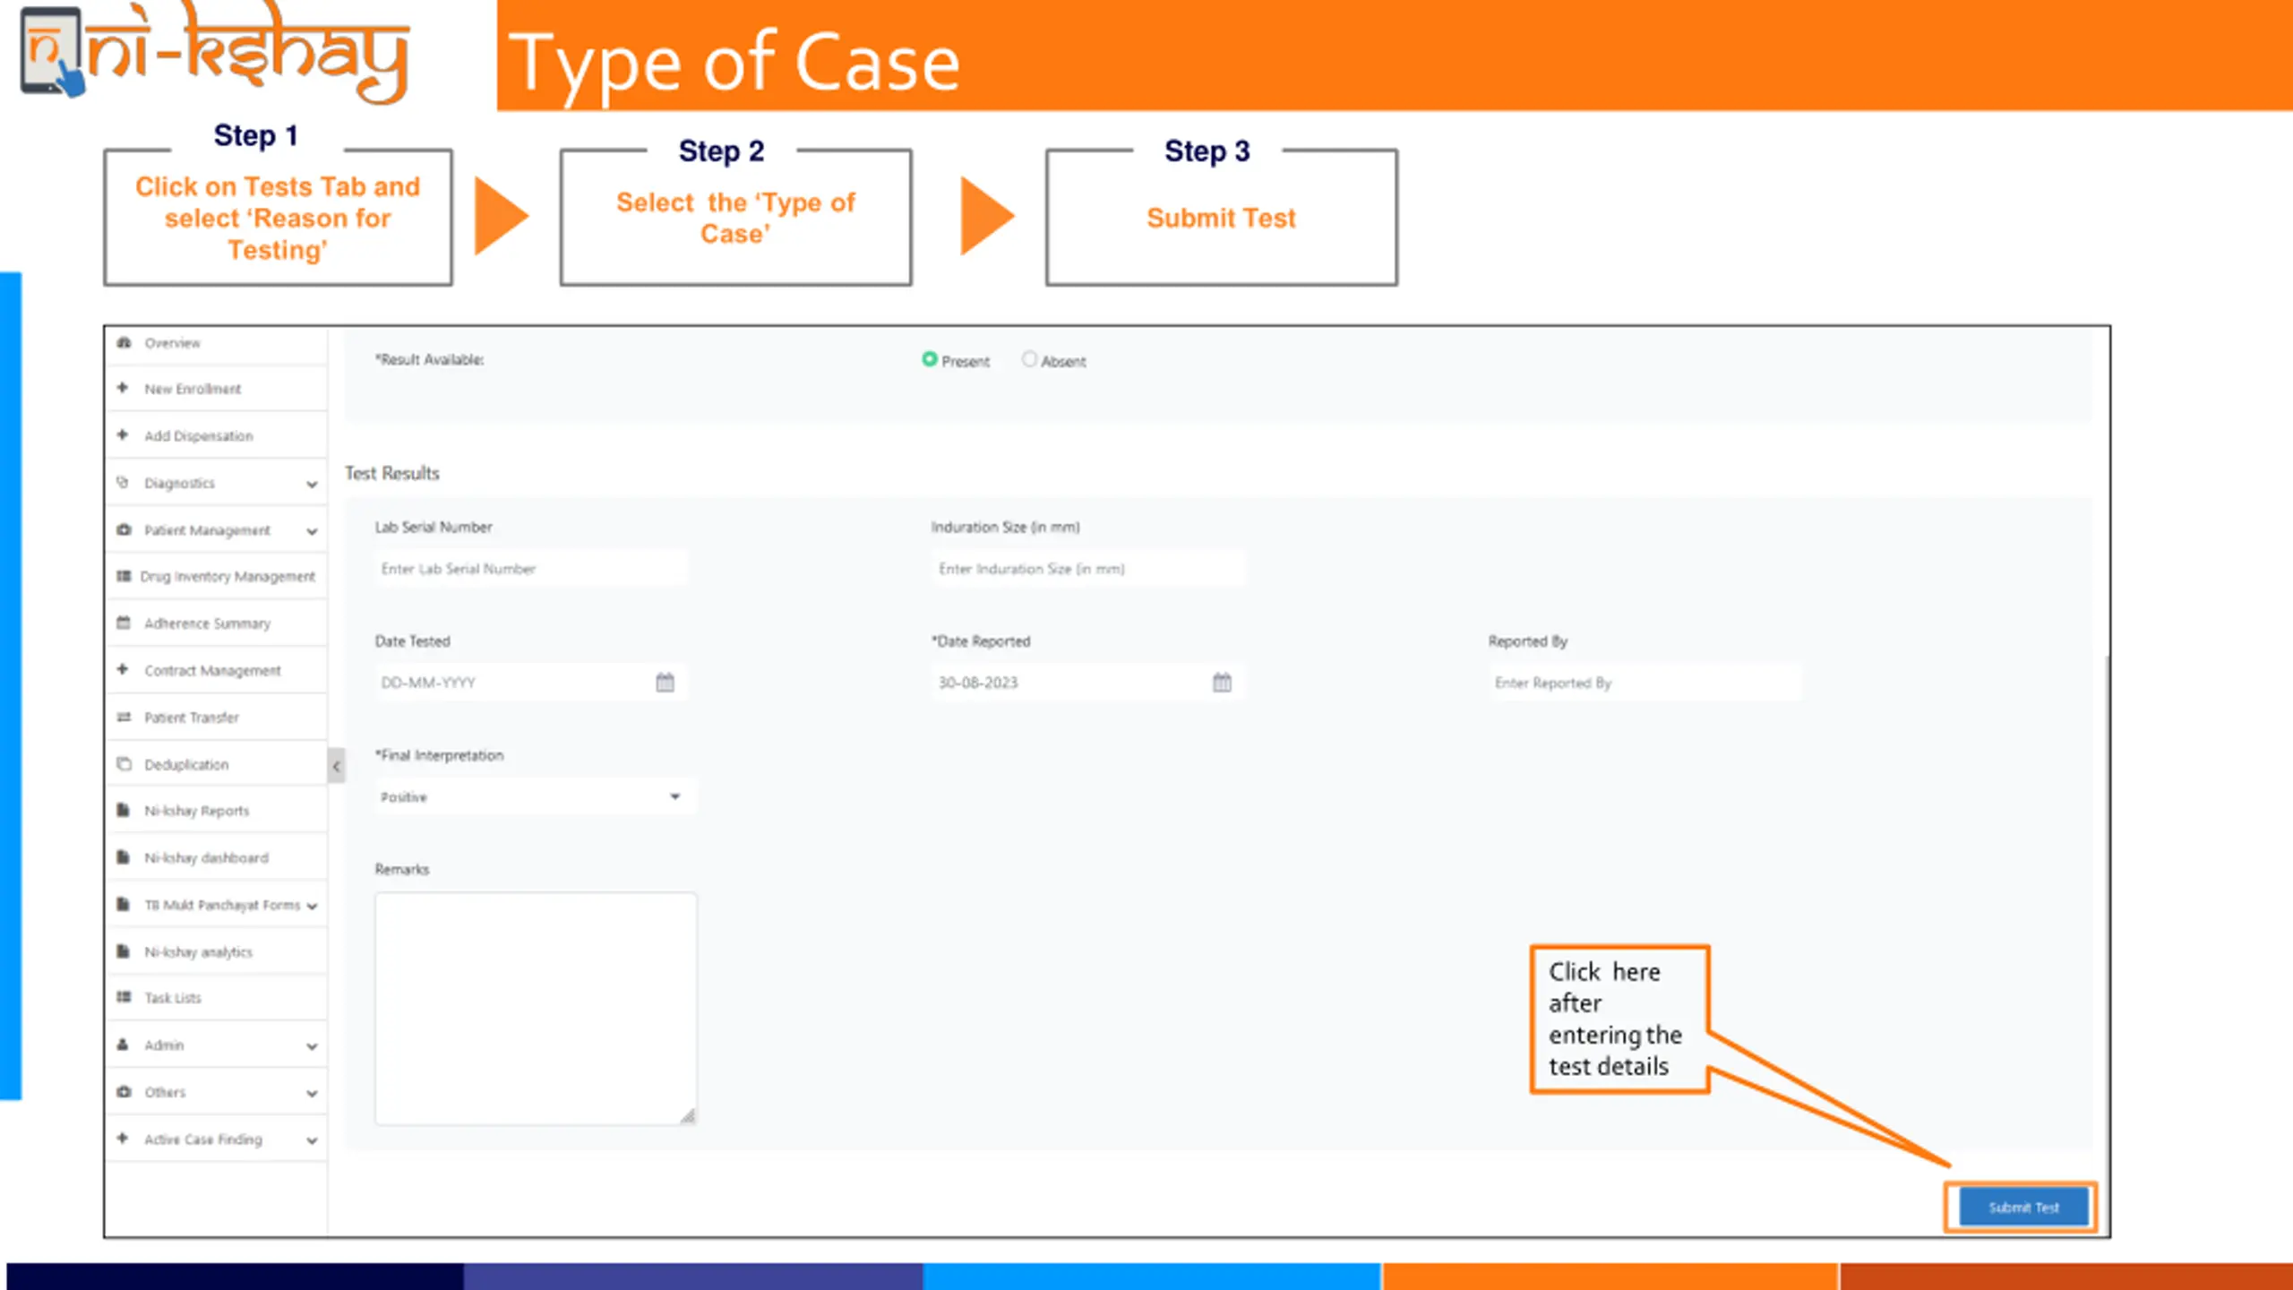Collapse the sidebar using arrow handle
This screenshot has width=2293, height=1290.
coord(336,766)
